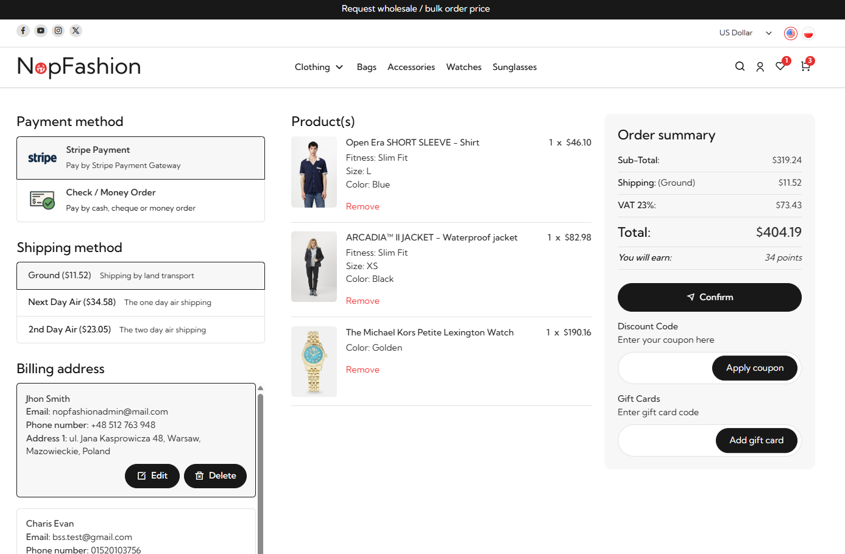Select Charis Evan billing address

pos(136,531)
